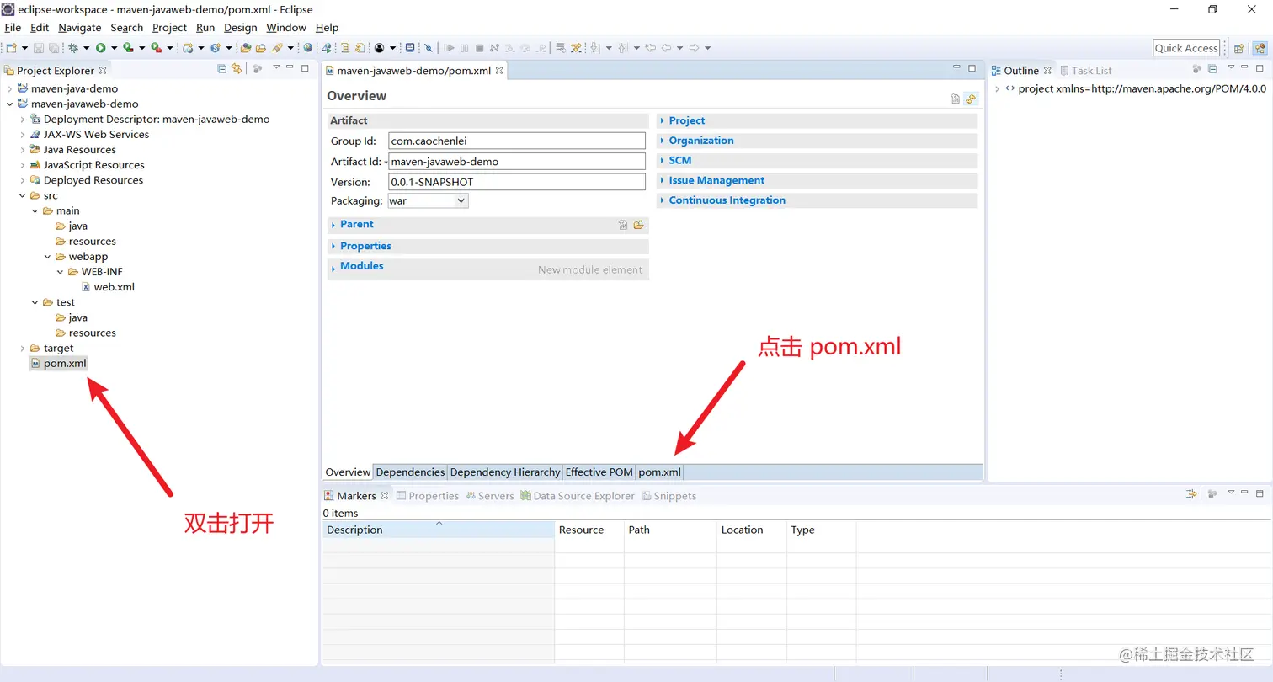1273x682 pixels.
Task: Expand the Organization section
Action: 663,141
